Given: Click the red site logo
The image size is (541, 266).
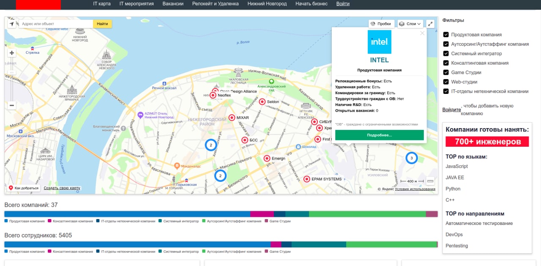Looking at the screenshot, I should click(38, 5).
